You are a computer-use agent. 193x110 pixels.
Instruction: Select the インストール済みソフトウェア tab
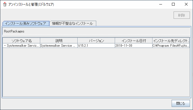coord(26,24)
